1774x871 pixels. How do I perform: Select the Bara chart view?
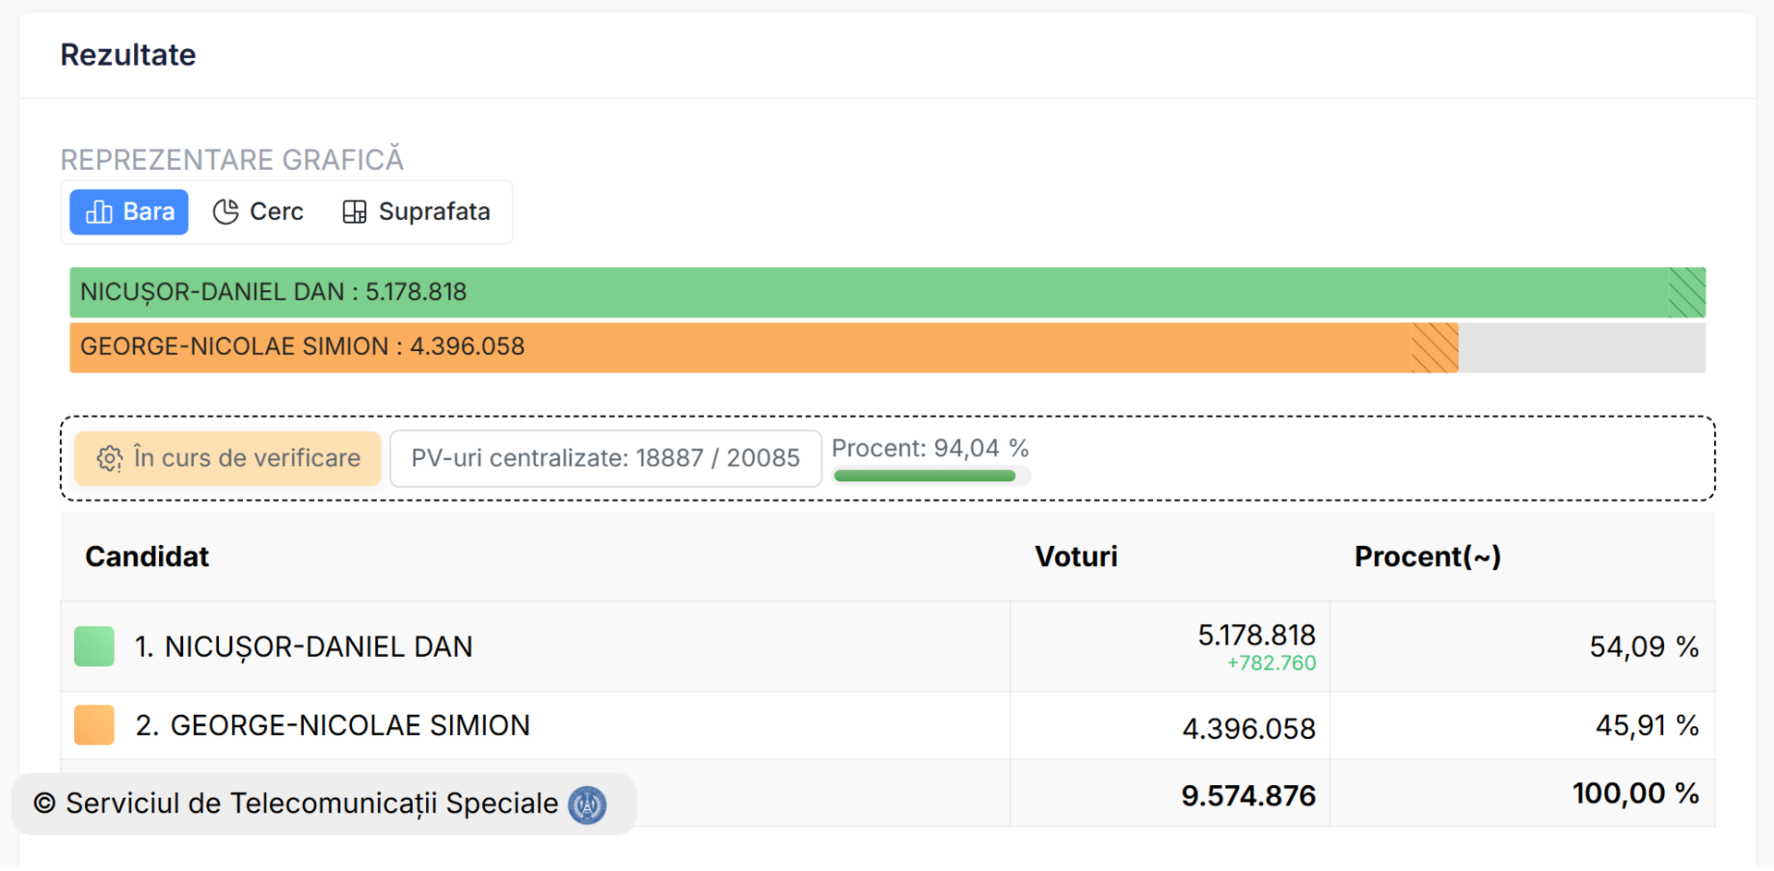tap(129, 212)
